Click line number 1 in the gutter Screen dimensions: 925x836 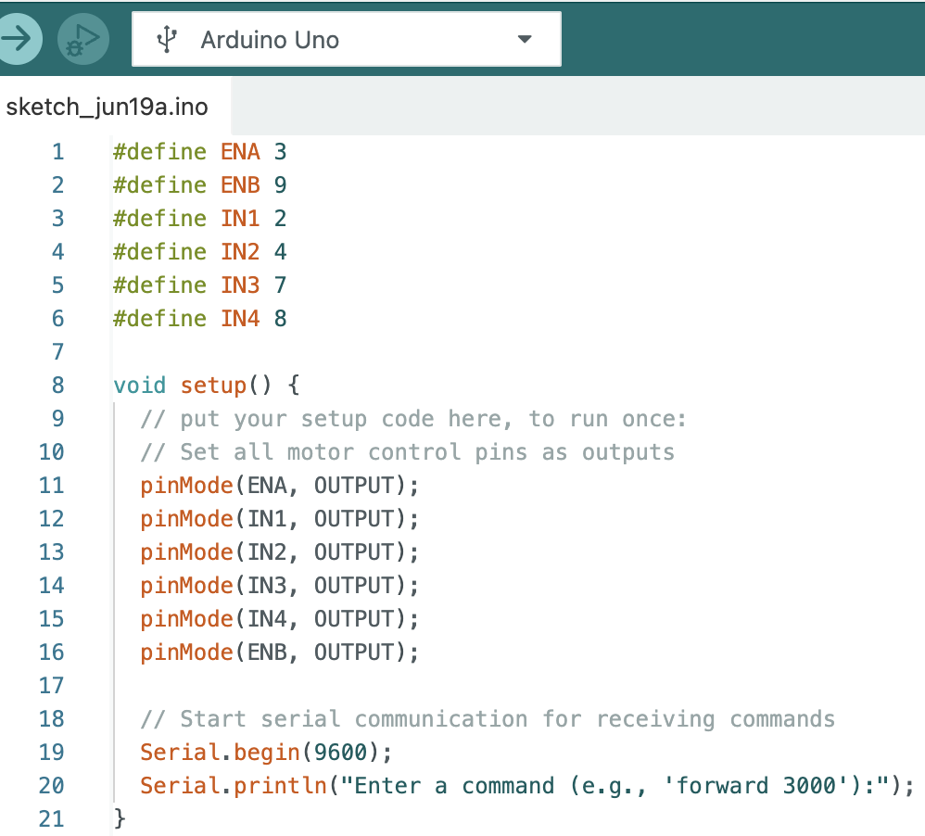[58, 152]
